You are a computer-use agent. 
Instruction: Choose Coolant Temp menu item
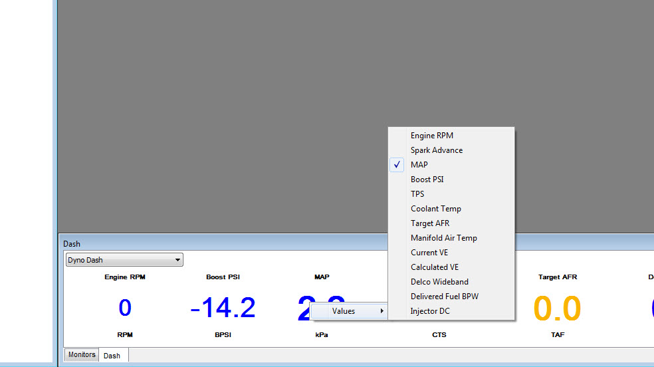tap(451, 209)
